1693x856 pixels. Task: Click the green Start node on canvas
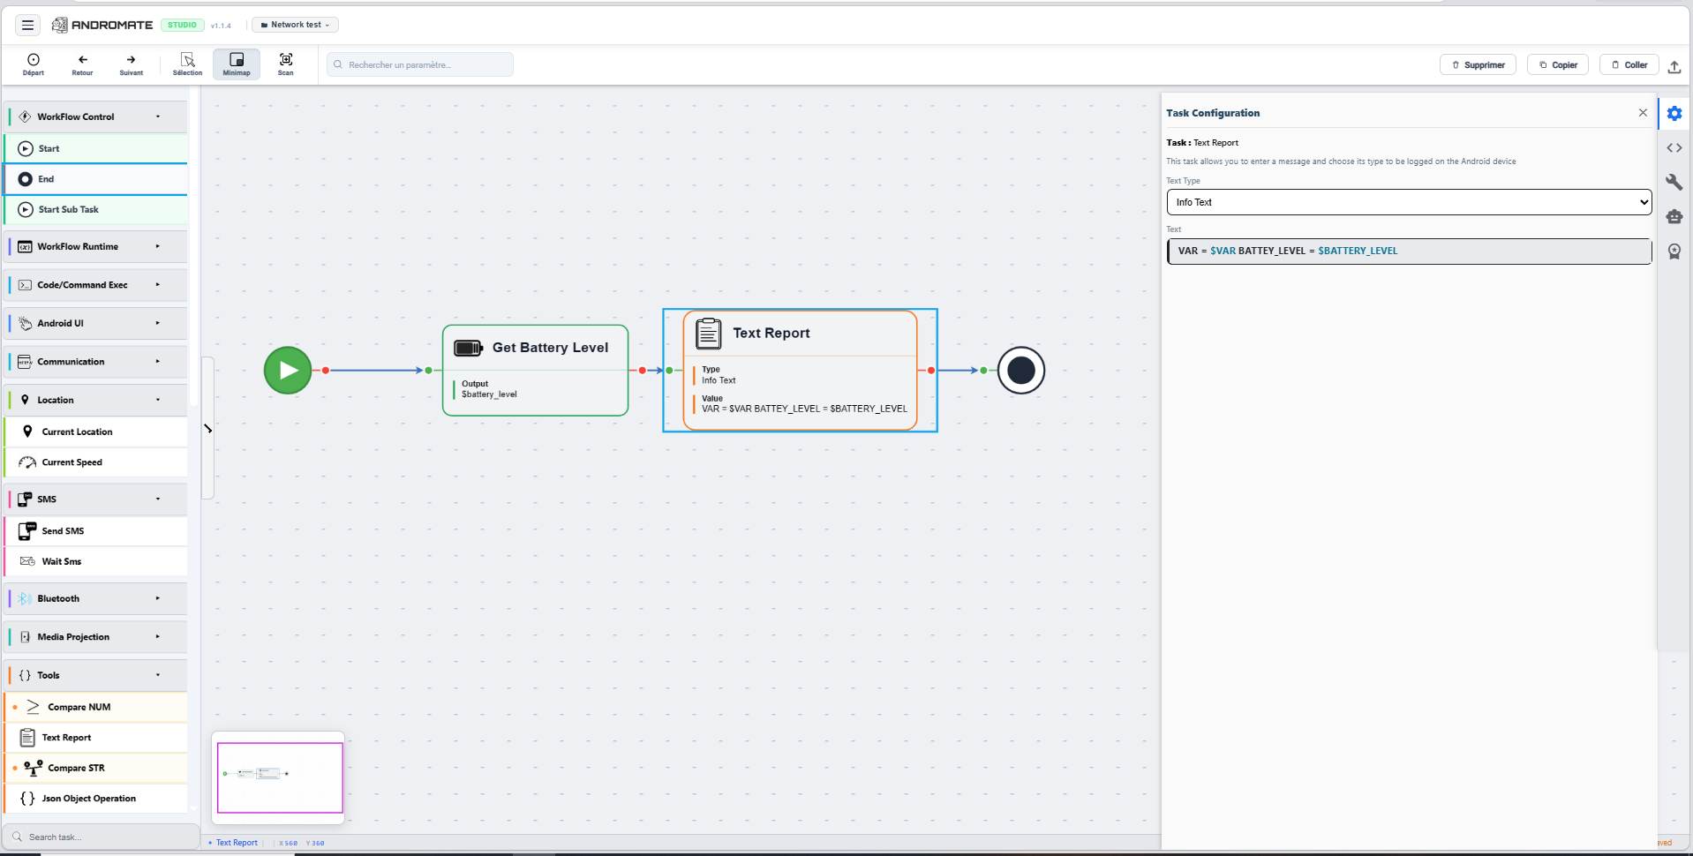[x=288, y=371]
